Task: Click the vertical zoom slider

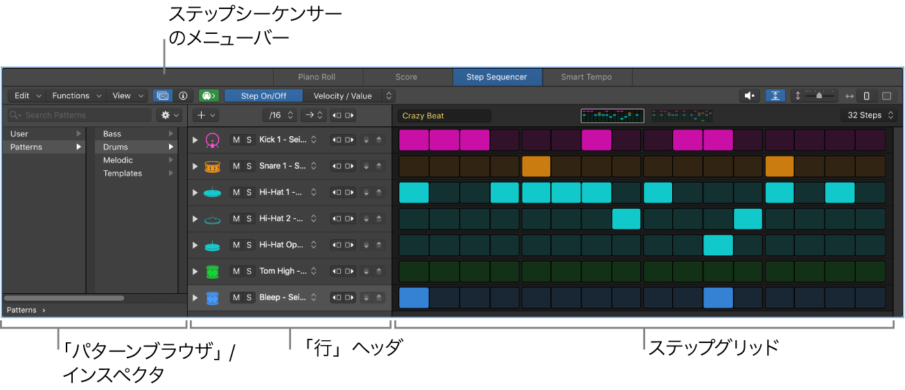Action: click(818, 96)
